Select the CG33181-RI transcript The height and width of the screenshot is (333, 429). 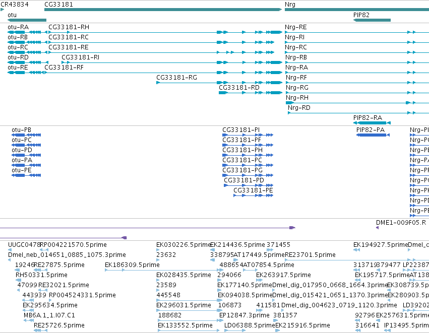coord(172,62)
